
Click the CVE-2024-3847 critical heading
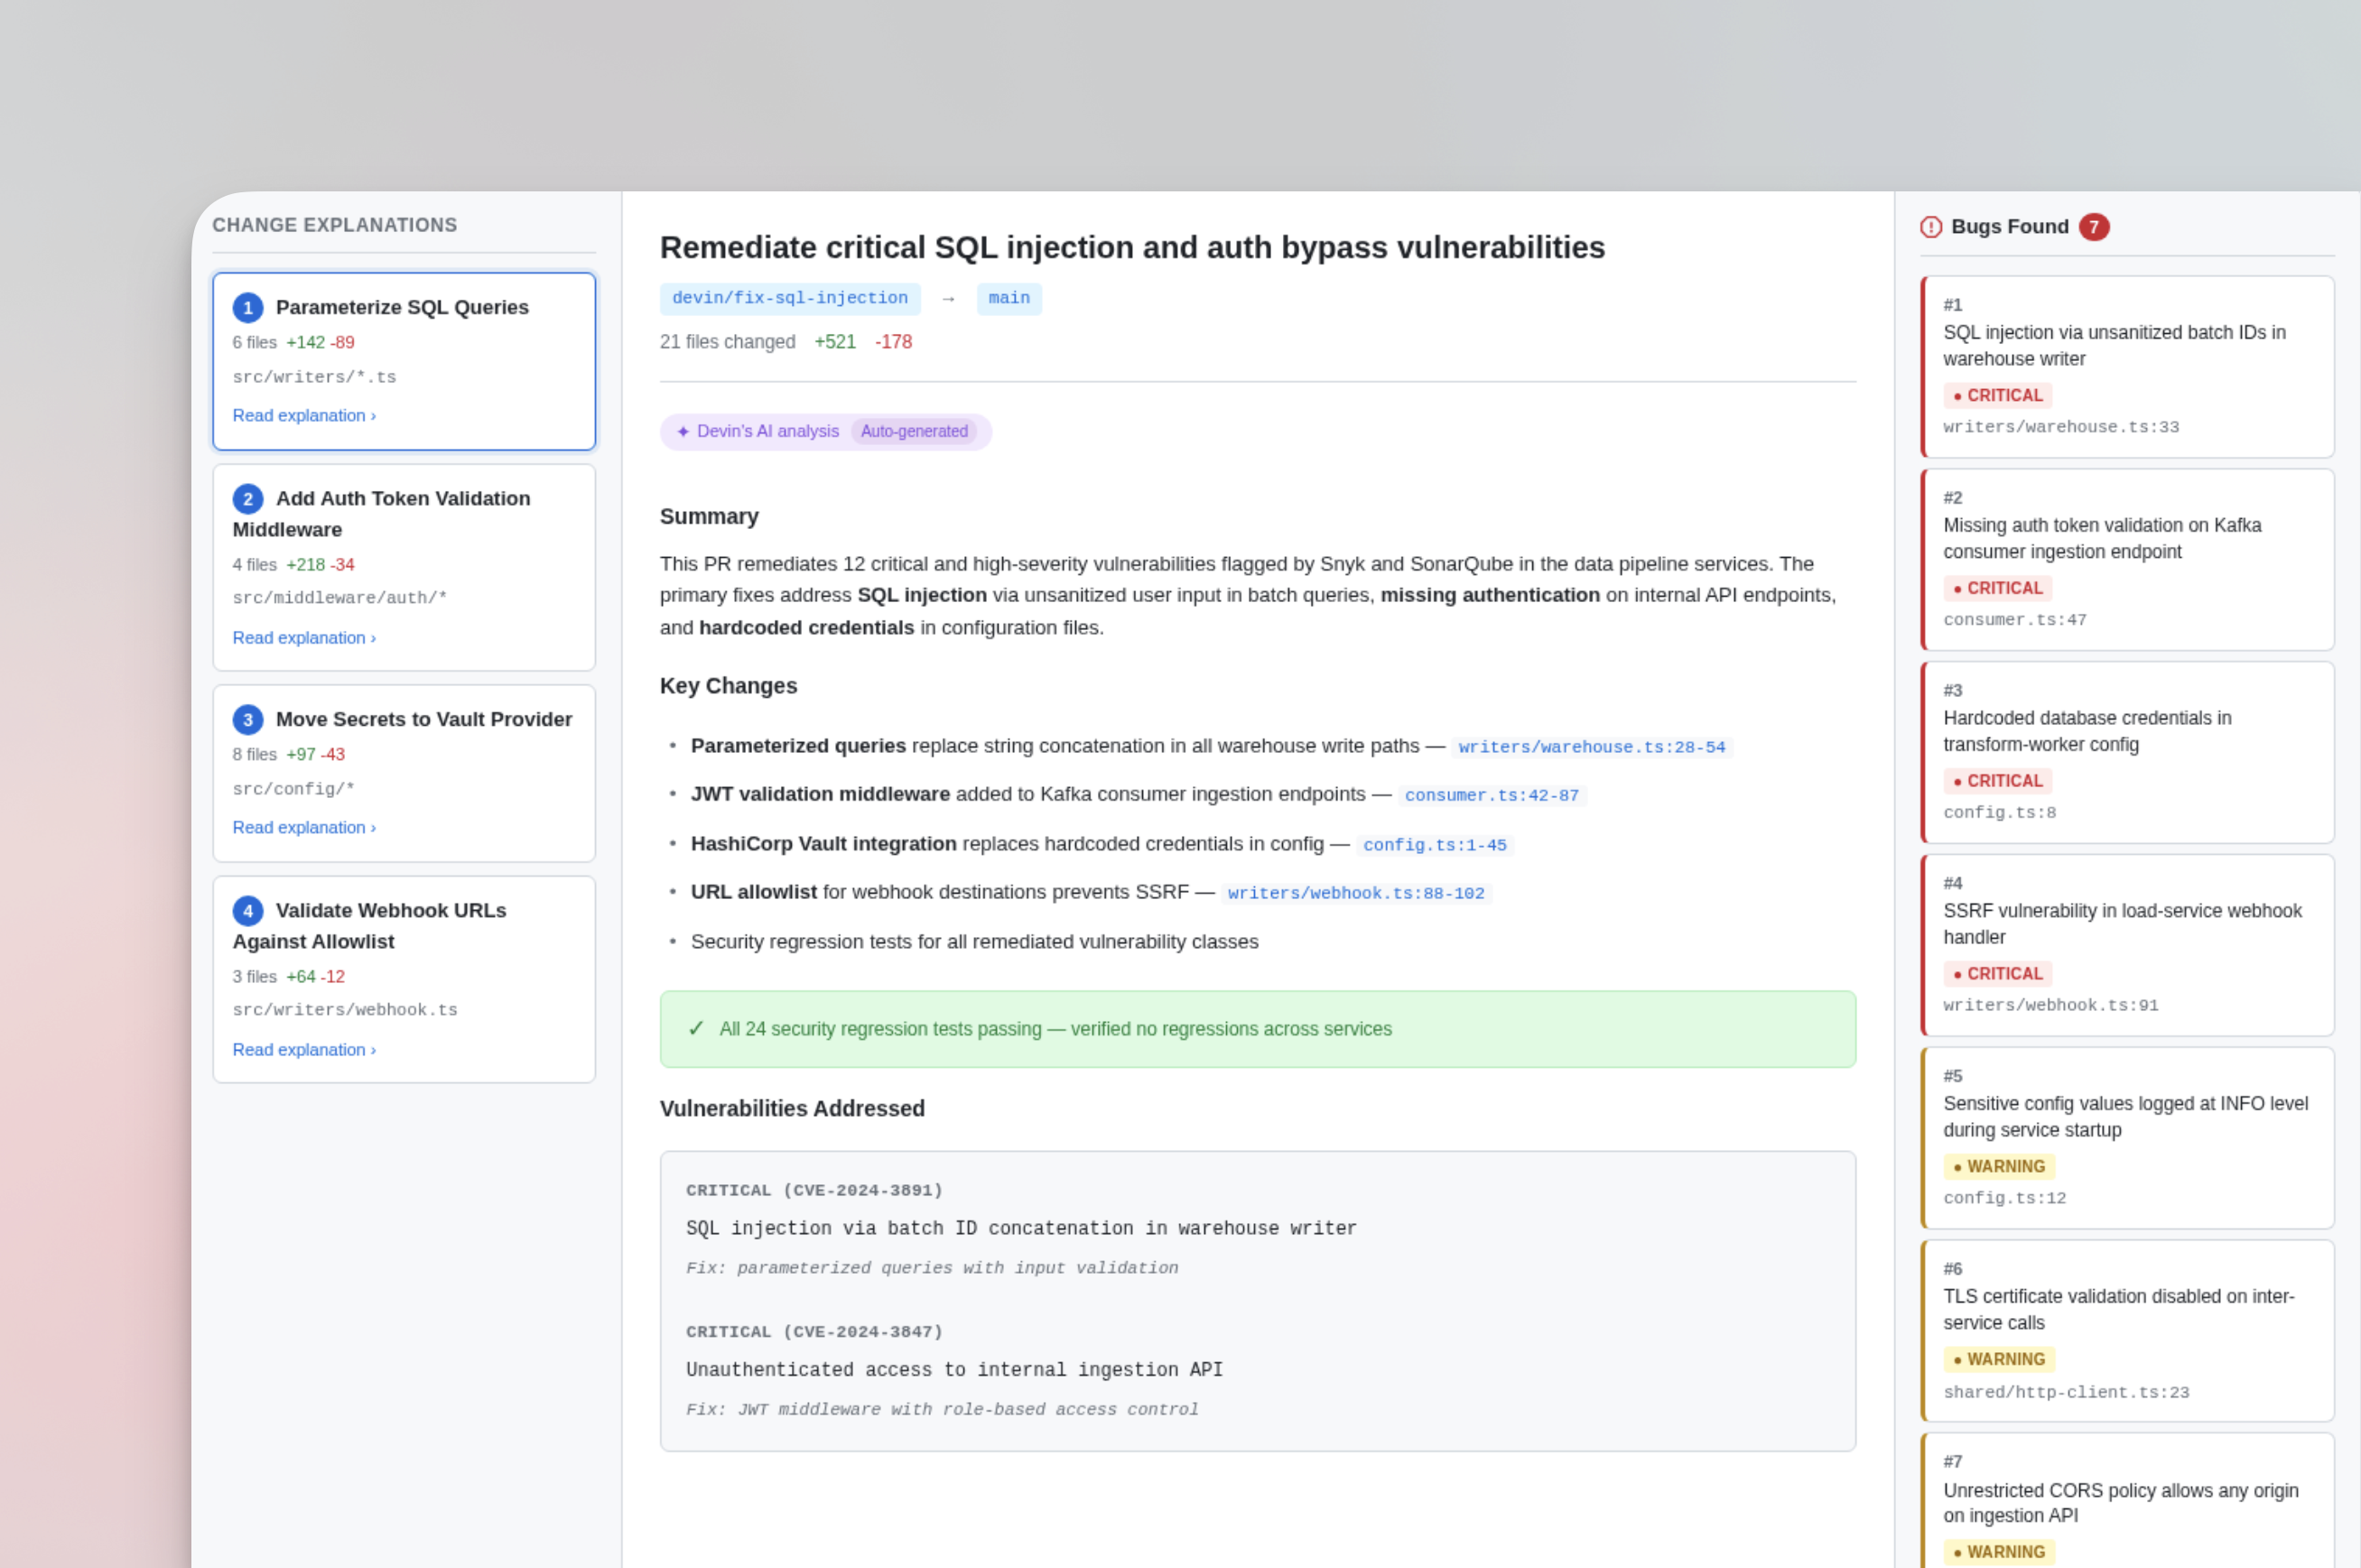pyautogui.click(x=814, y=1332)
